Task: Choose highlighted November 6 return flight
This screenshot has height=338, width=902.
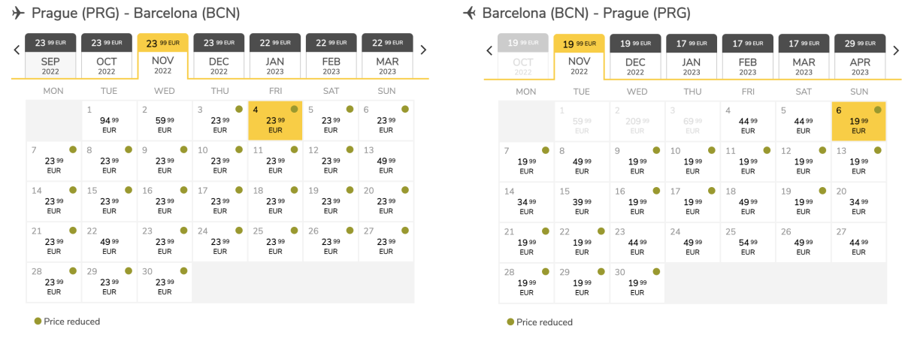Action: [859, 120]
